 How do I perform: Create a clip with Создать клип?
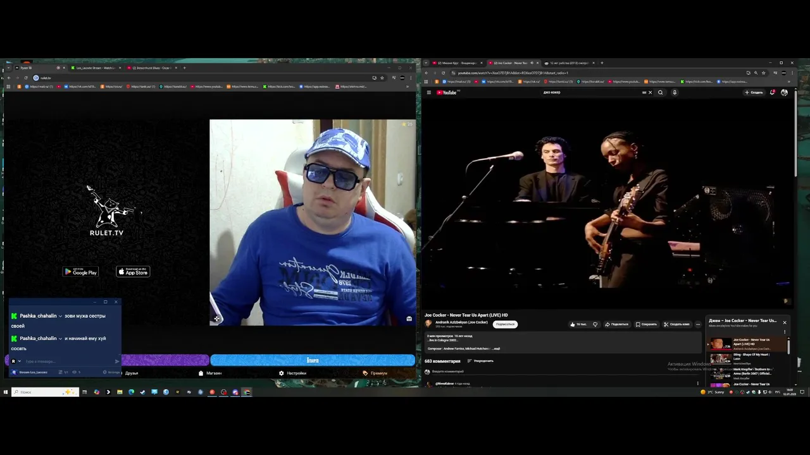coord(676,324)
